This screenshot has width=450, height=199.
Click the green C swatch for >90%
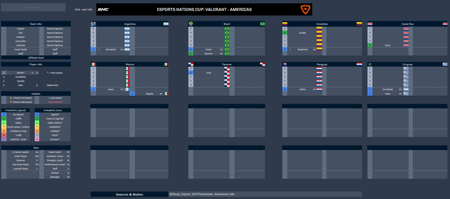click(4, 118)
